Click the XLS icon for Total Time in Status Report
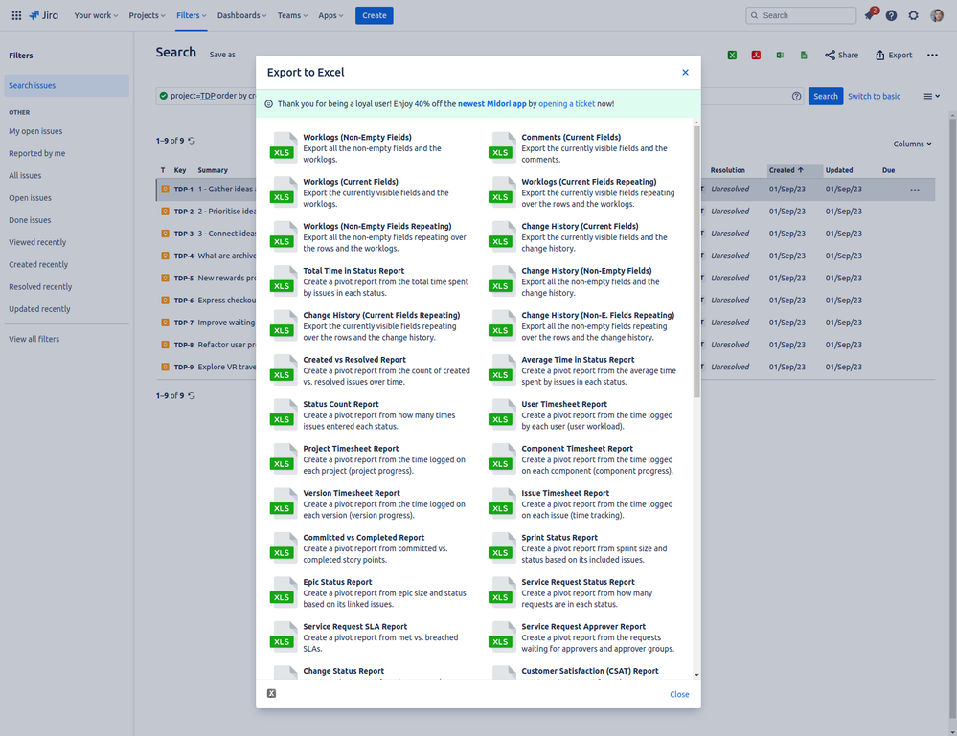The height and width of the screenshot is (736, 957). 282,280
